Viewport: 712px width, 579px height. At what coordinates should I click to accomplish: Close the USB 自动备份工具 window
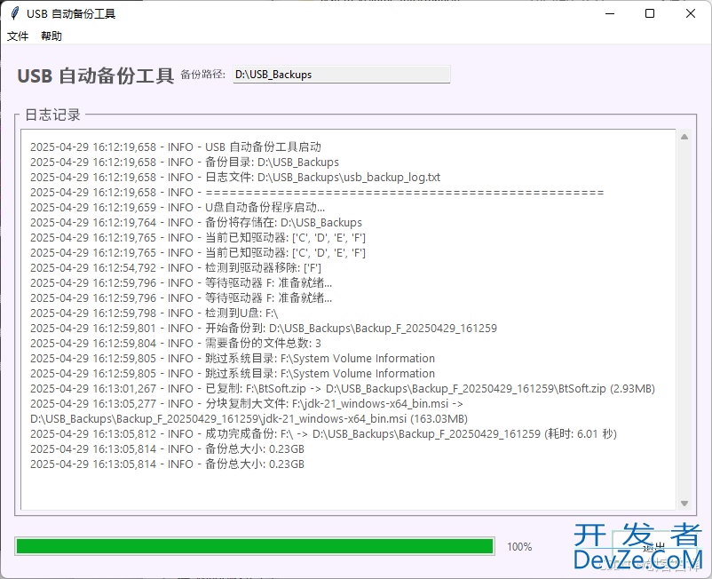pos(690,13)
